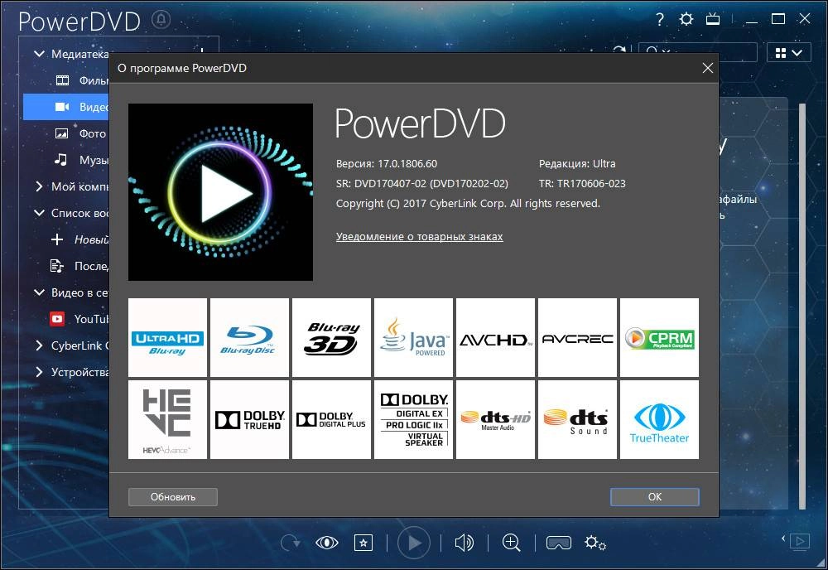Screen dimensions: 828x570
Task: Click the main window vertical scrollbar
Action: point(802,307)
